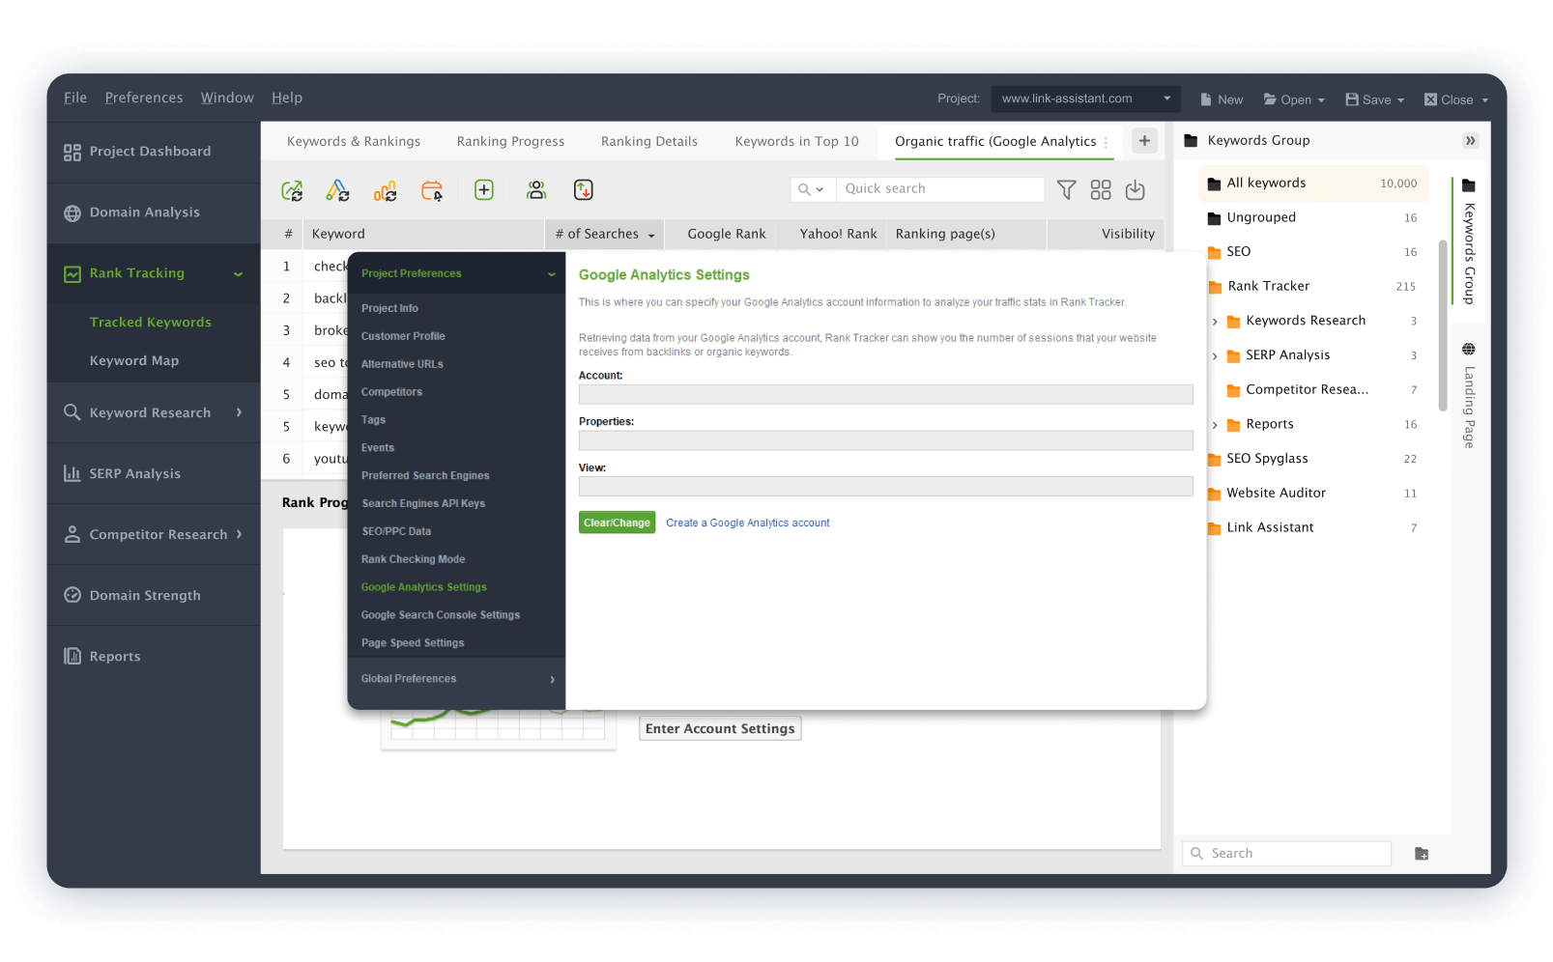Click the export download icon

[x=1136, y=190]
